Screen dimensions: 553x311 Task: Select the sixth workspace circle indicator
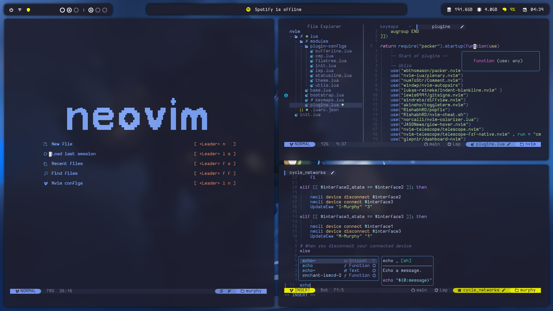105,10
